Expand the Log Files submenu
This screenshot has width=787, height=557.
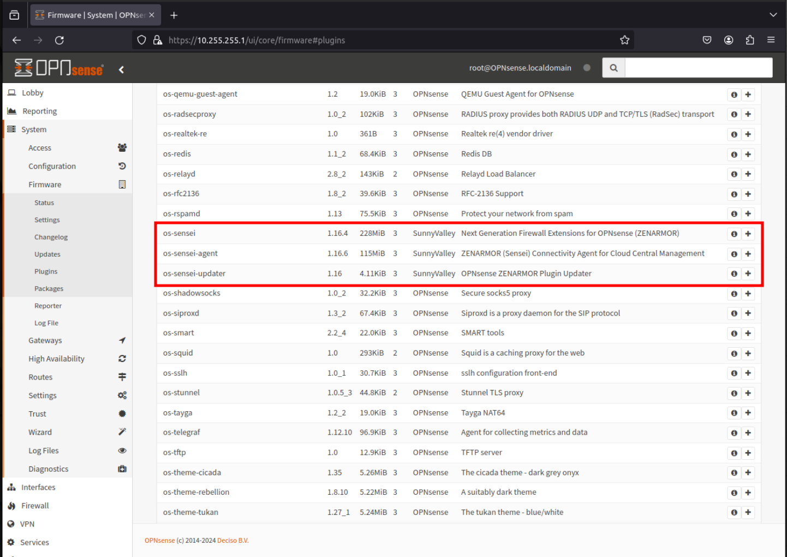tap(67, 451)
